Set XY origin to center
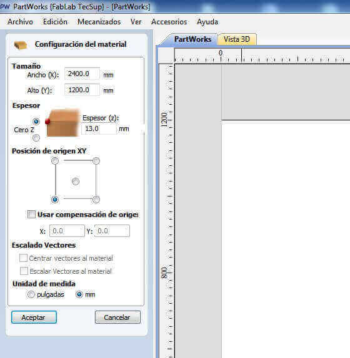This screenshot has width=350, height=358. tap(76, 181)
